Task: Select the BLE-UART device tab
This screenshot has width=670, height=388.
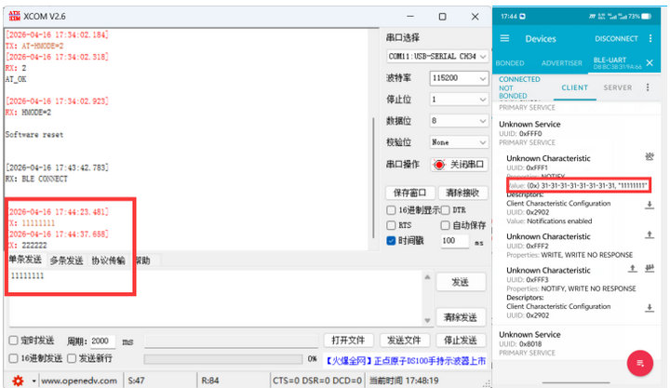Action: [x=618, y=63]
